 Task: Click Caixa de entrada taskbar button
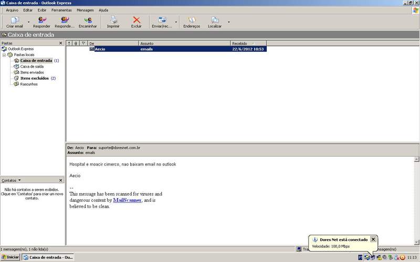[x=48, y=257]
